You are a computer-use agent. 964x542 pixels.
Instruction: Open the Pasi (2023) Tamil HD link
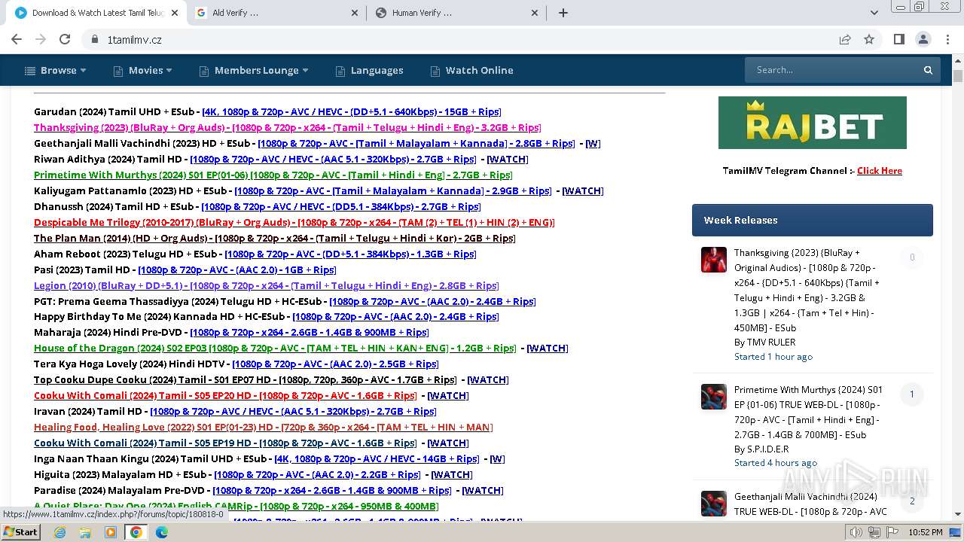click(236, 269)
